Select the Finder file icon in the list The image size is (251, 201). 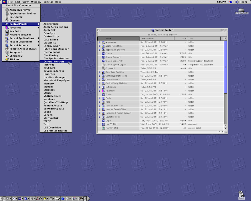103,95
